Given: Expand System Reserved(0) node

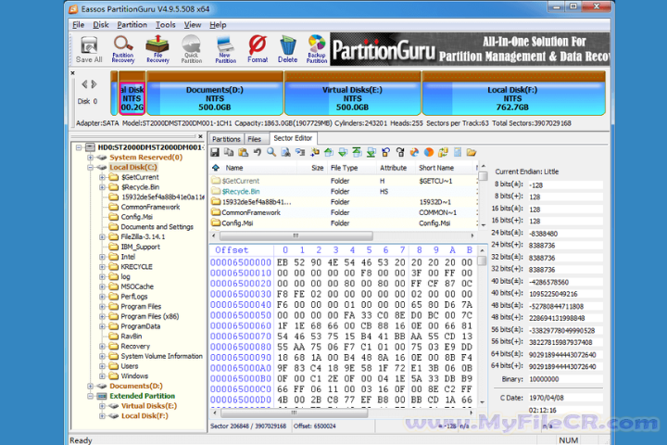Looking at the screenshot, I should 90,157.
